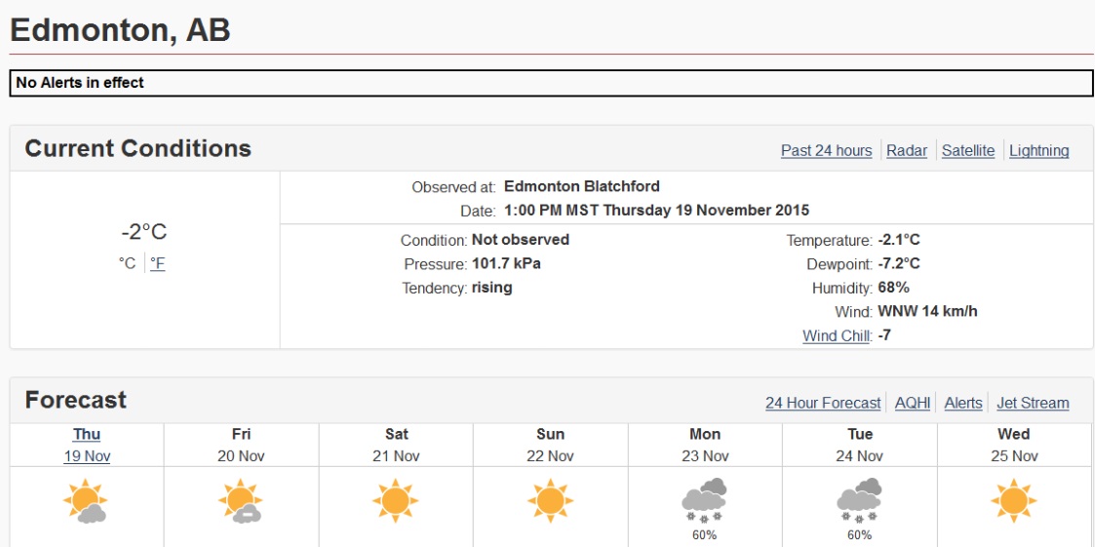
Task: Open the Past 24 hours link
Action: coord(826,150)
